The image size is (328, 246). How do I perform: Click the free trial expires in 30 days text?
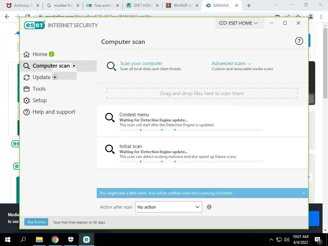(x=79, y=222)
